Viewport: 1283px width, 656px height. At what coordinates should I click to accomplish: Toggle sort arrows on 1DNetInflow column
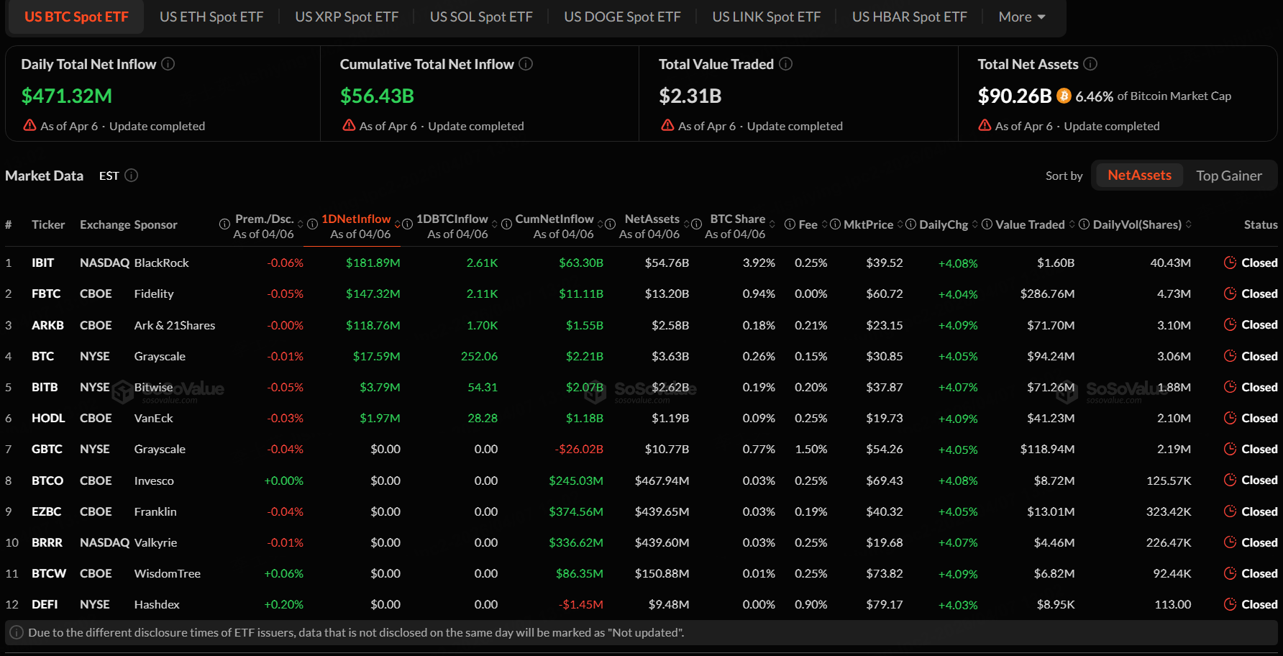[x=398, y=224]
